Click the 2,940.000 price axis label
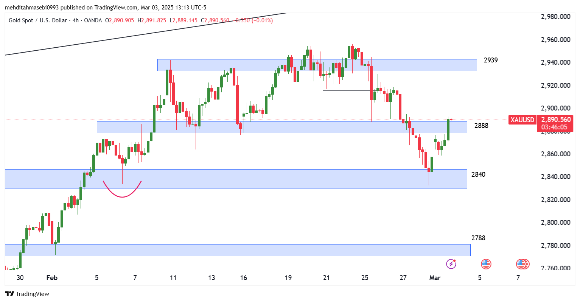 click(x=556, y=62)
